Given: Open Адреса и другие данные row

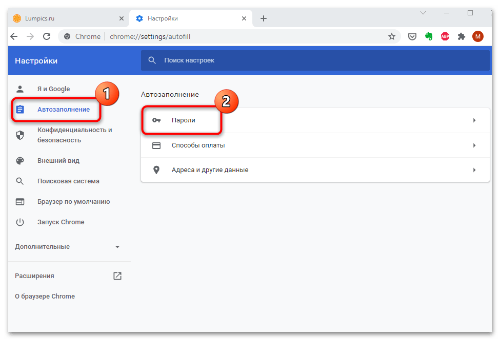Looking at the screenshot, I should (x=315, y=170).
